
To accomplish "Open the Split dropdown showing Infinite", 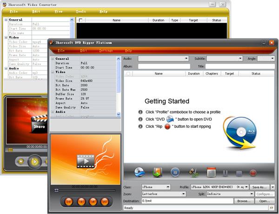I will [252, 194].
